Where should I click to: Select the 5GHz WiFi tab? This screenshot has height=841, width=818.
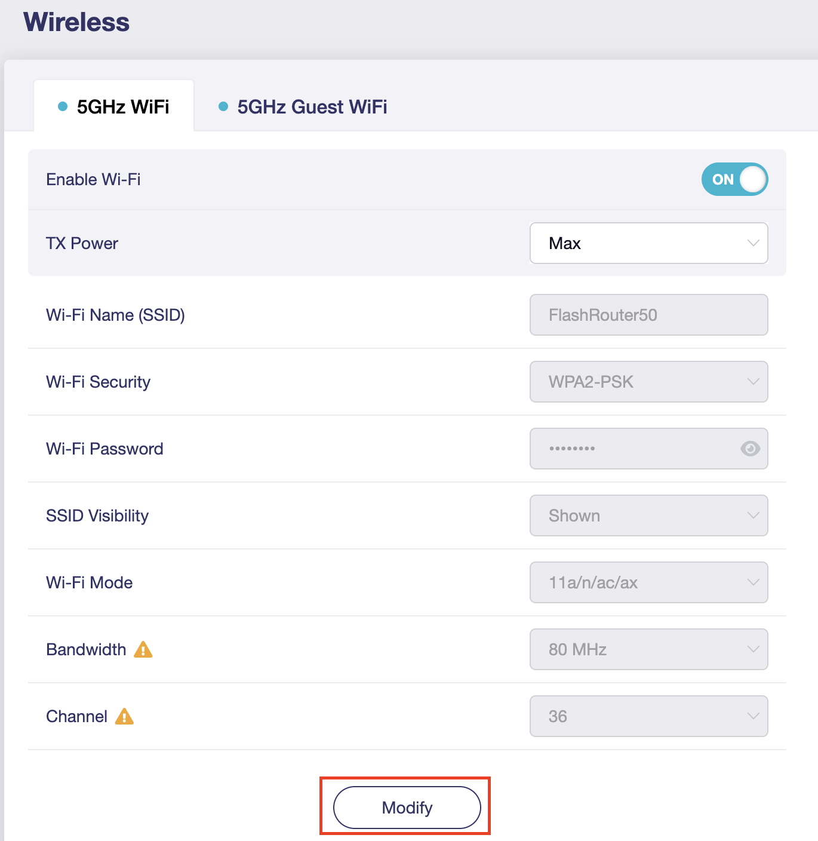tap(122, 107)
